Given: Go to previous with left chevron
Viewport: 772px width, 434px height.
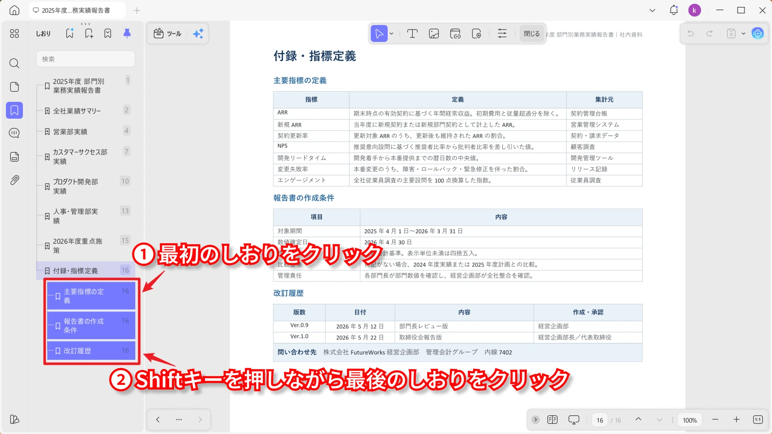Looking at the screenshot, I should (x=158, y=420).
